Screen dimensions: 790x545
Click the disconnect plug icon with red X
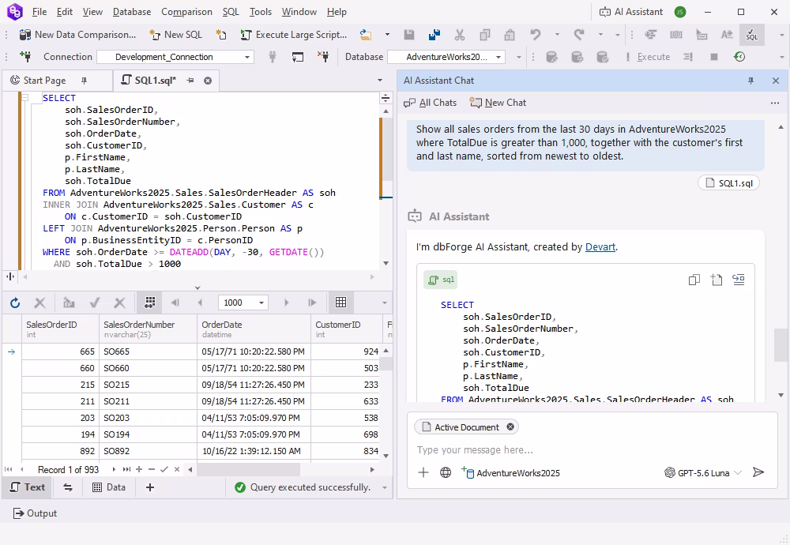pyautogui.click(x=323, y=57)
